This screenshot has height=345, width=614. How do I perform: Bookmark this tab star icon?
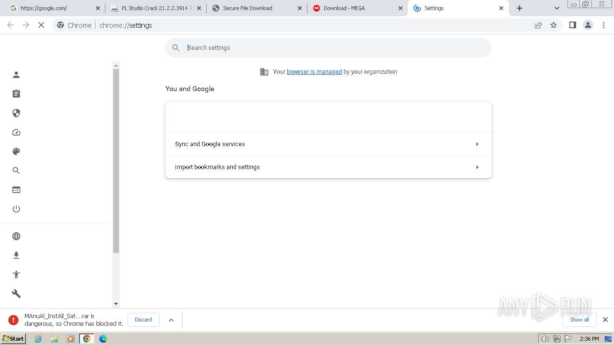554,25
